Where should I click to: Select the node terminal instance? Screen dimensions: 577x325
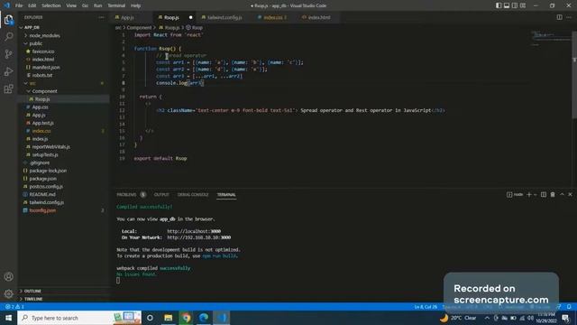[515, 195]
